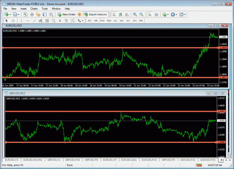Select the text 'A' tool
Screen dimensions: 234x169
point(60,21)
